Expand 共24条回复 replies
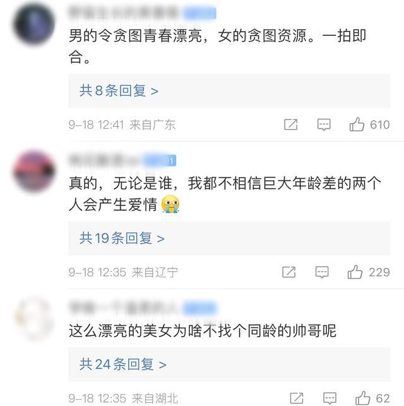This screenshot has height=406, width=404. [229, 364]
